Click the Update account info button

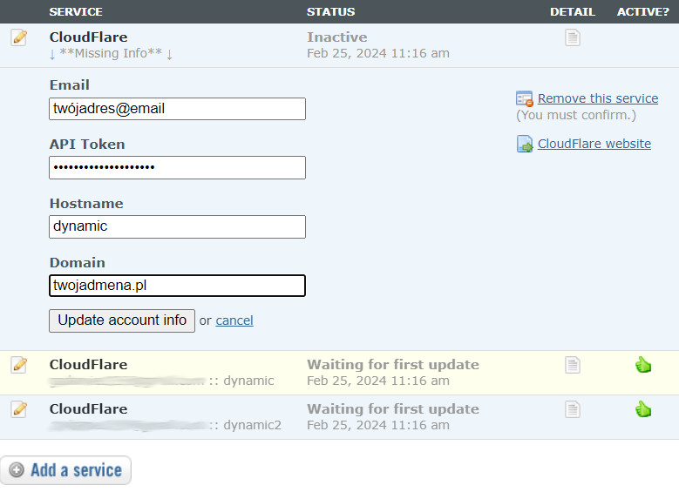point(122,320)
